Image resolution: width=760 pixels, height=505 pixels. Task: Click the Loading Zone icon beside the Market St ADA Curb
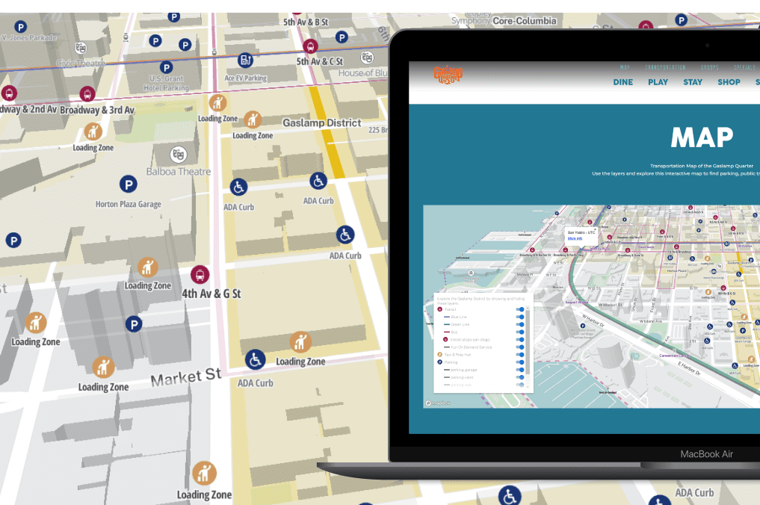coord(300,342)
